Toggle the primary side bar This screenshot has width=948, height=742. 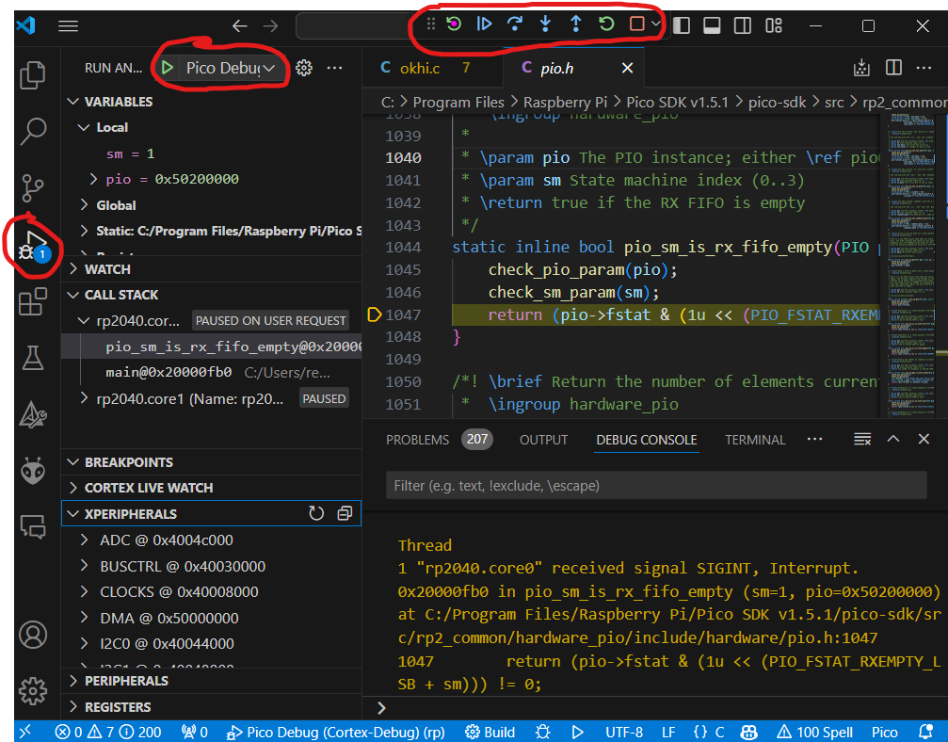[x=682, y=25]
